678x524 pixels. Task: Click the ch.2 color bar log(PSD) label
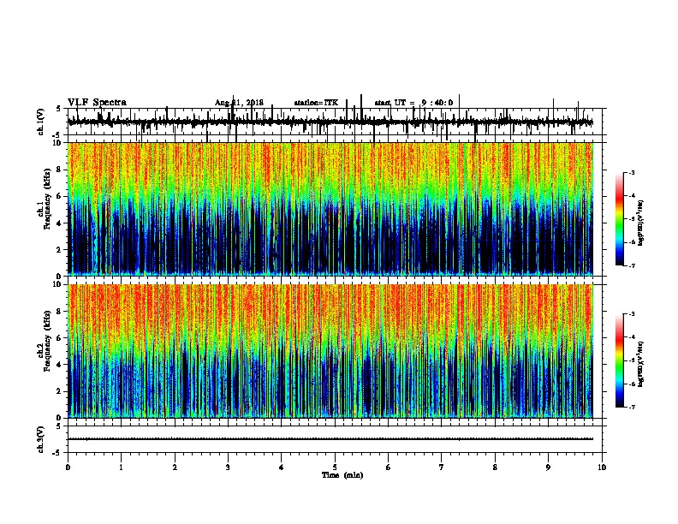pos(640,364)
